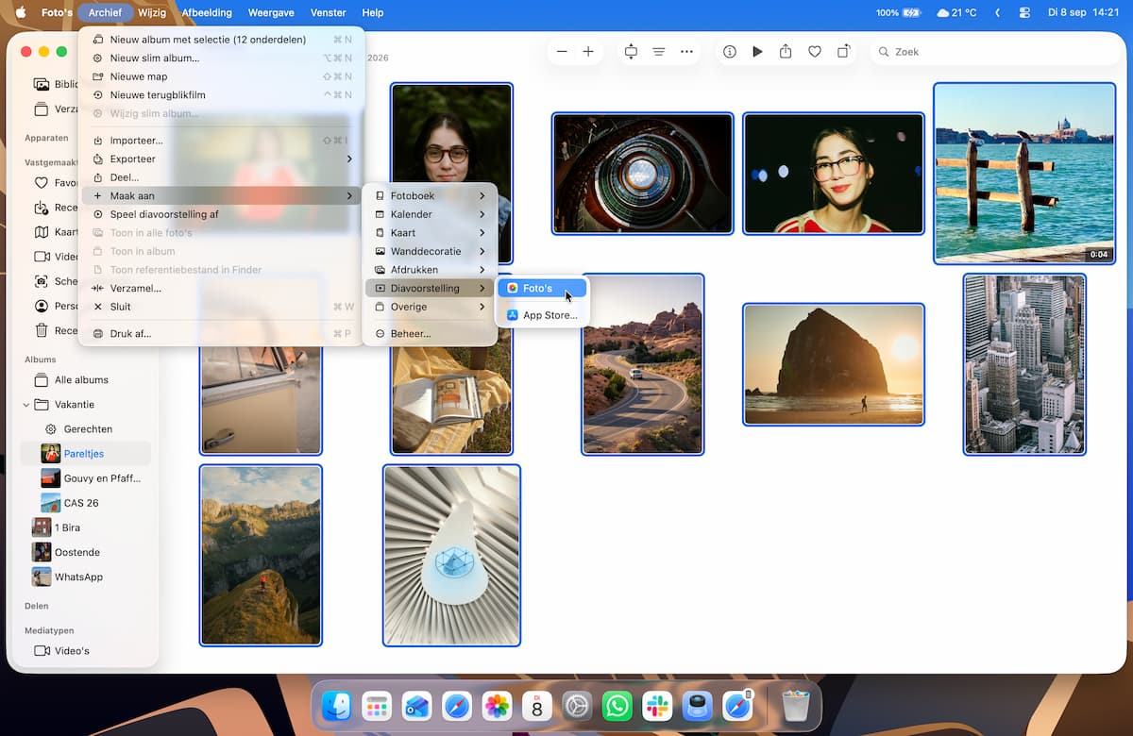Screen dimensions: 1133x736
Task: Zoom in thumbnails with the plus button
Action: 588,52
